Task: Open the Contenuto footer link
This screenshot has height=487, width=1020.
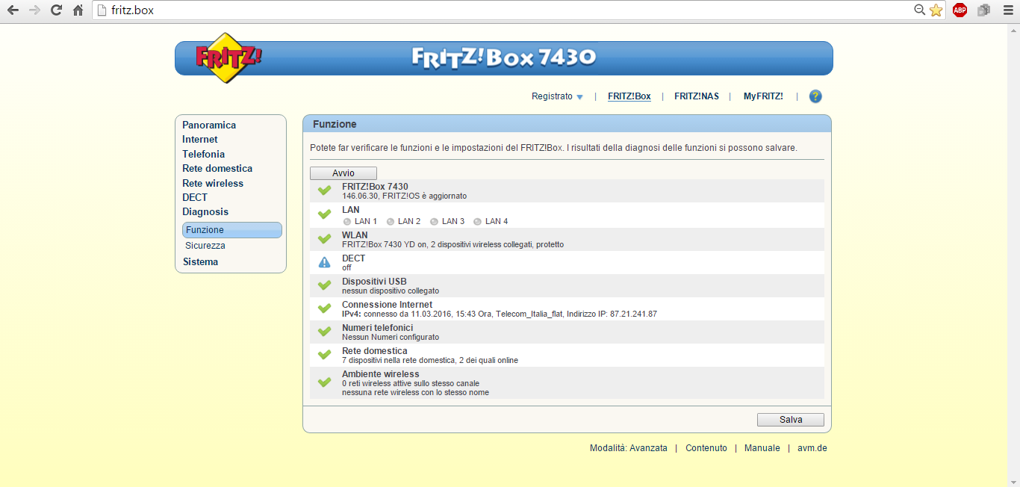Action: click(x=706, y=448)
